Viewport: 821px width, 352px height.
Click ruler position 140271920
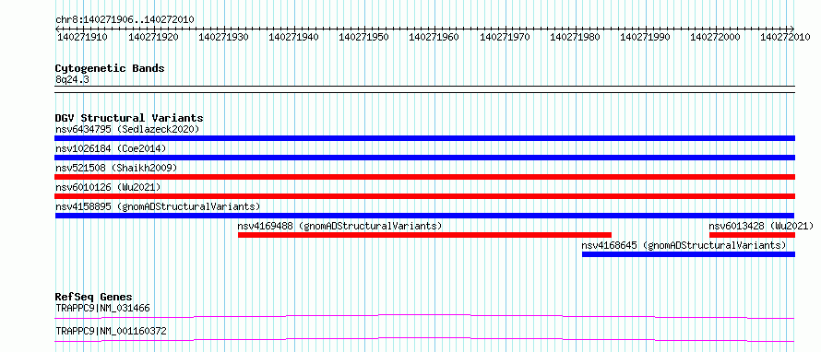[x=153, y=37]
